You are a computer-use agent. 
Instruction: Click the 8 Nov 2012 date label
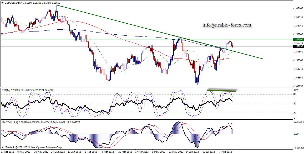tap(24, 152)
